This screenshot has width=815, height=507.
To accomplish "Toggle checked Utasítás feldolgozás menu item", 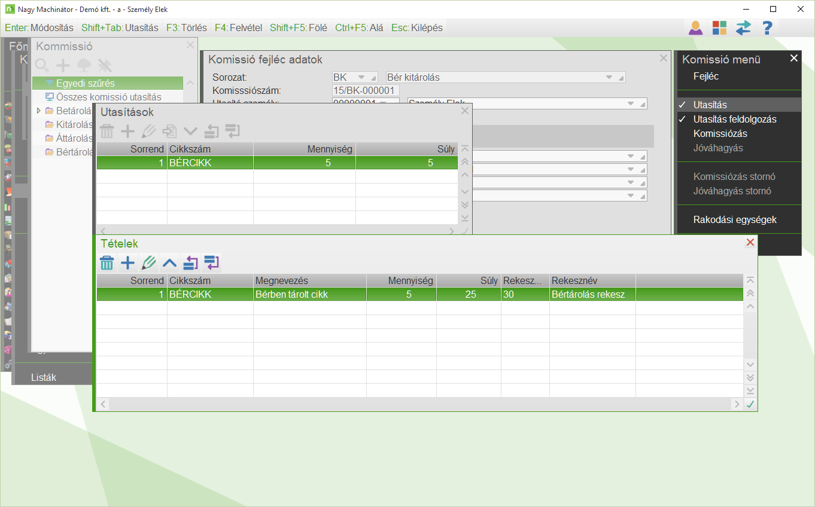I will (739, 119).
